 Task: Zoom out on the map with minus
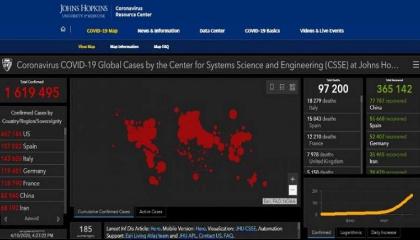coord(292,190)
